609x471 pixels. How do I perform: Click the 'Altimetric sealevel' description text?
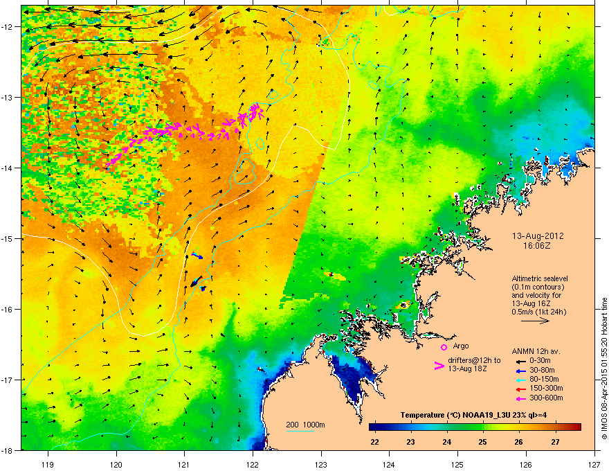click(x=540, y=278)
